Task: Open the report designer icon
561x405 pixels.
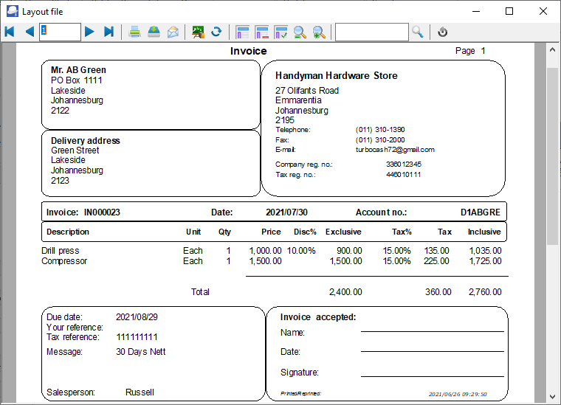Action: (x=198, y=32)
